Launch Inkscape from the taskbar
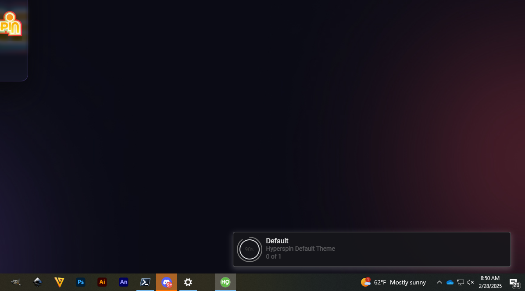The height and width of the screenshot is (291, 525). (x=38, y=282)
